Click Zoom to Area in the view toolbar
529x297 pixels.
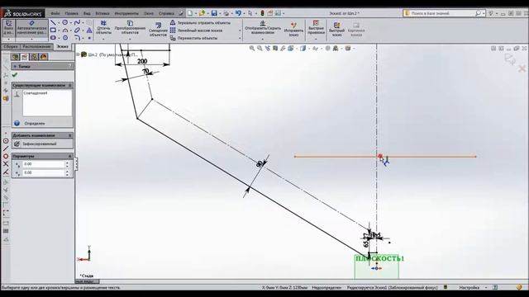point(260,48)
